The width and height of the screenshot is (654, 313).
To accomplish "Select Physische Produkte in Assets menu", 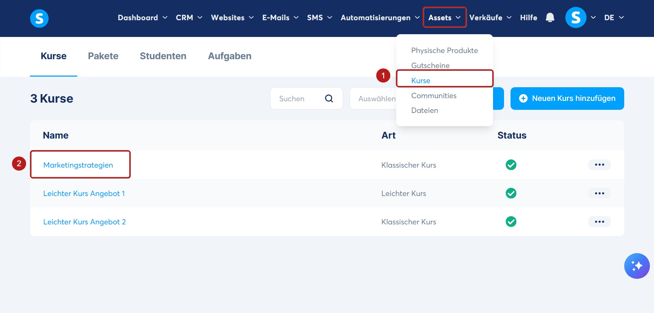I will tap(444, 51).
